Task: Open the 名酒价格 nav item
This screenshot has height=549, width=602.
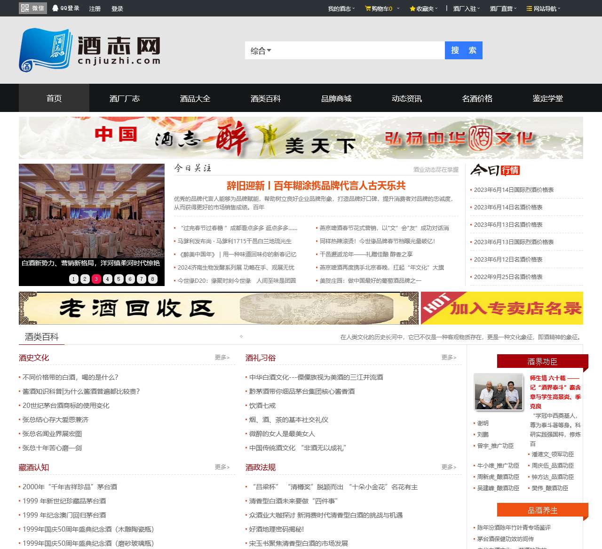Action: tap(477, 98)
